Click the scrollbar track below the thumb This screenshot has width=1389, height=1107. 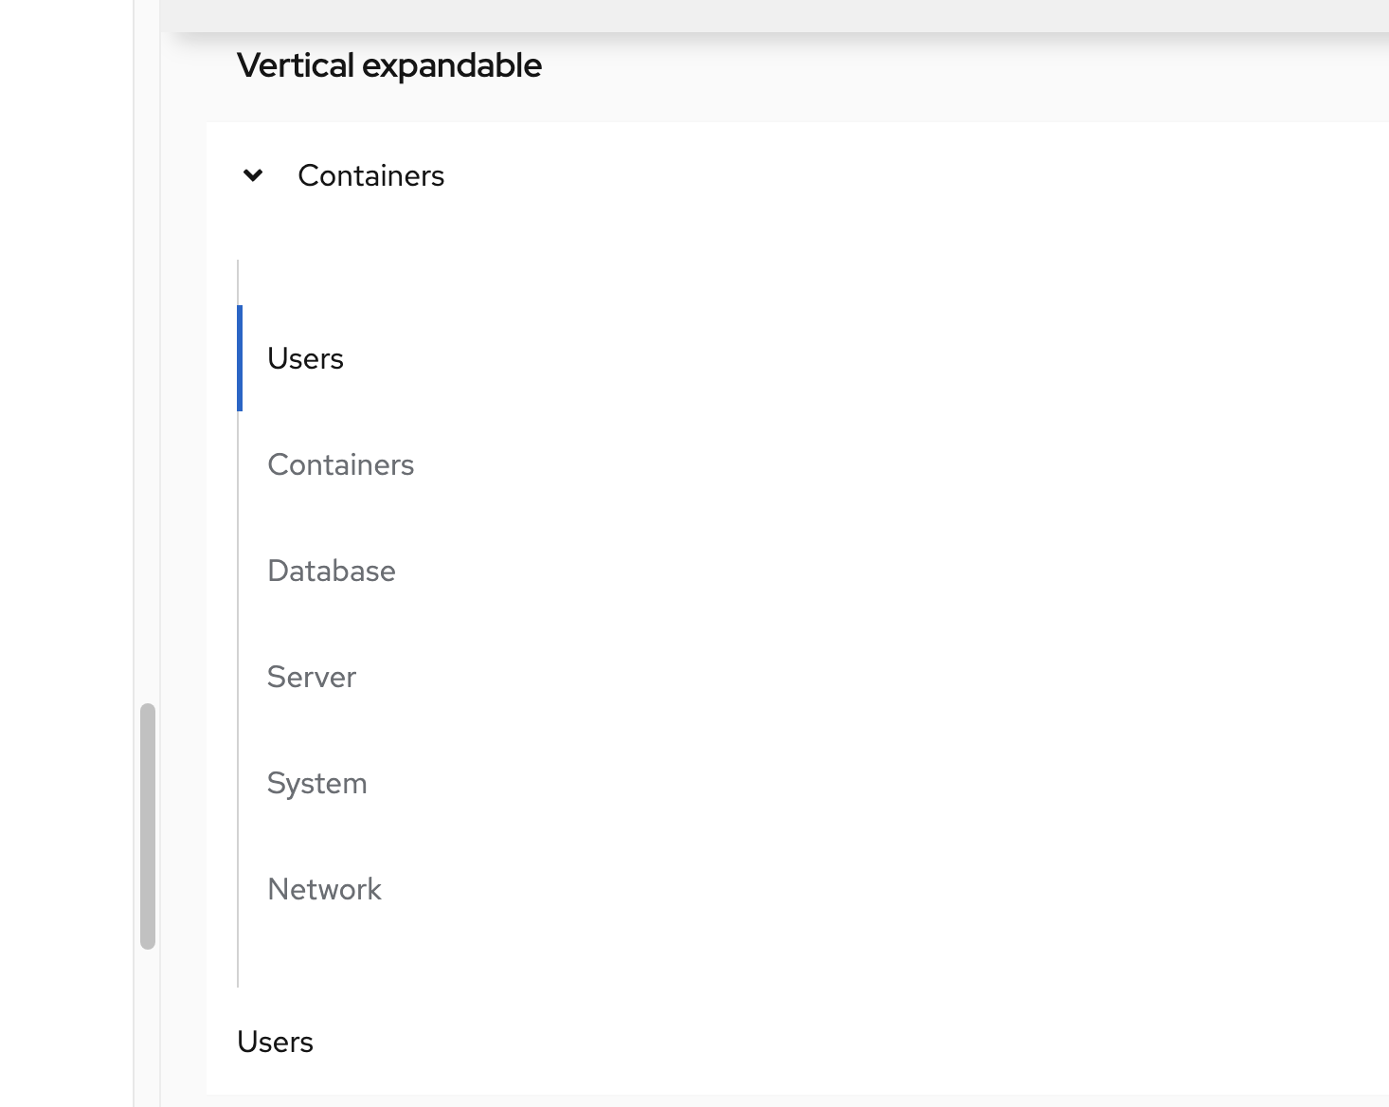click(x=148, y=1024)
